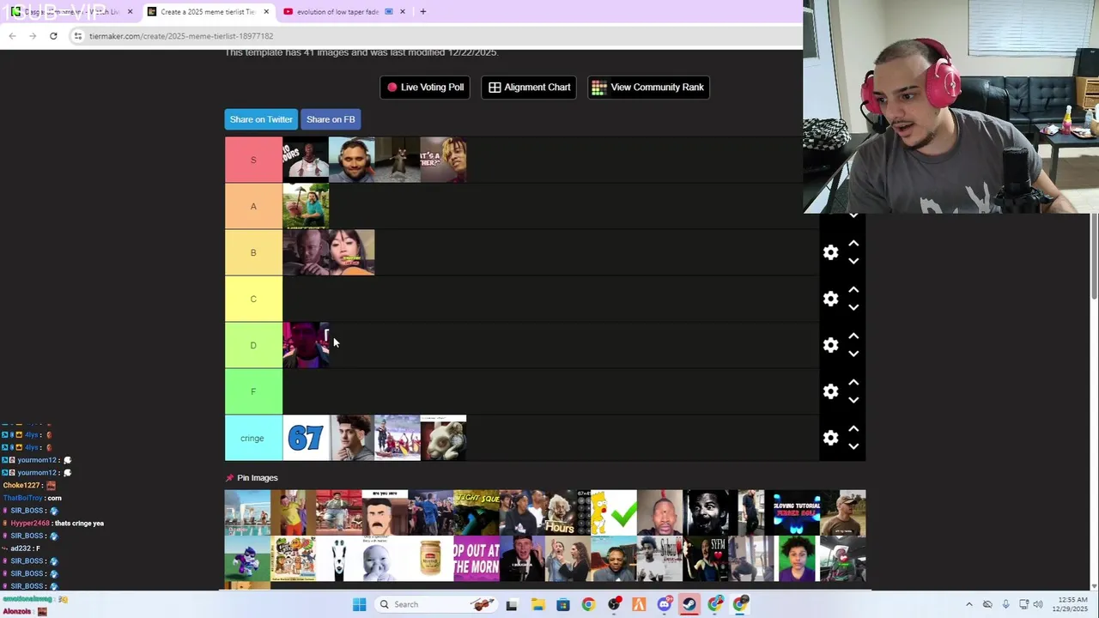Select the C tier label
This screenshot has width=1099, height=618.
pos(253,299)
